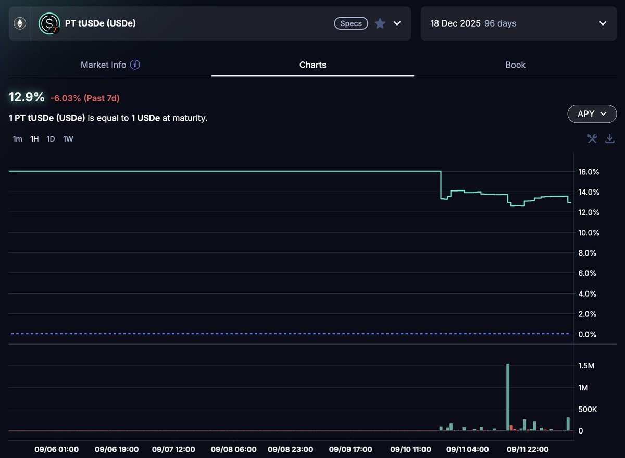The width and height of the screenshot is (625, 458).
Task: Open chart tools wrench icon
Action: coord(592,138)
